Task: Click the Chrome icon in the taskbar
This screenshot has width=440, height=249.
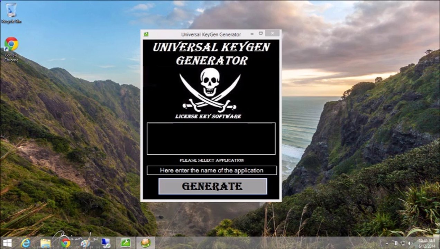Action: (x=65, y=243)
